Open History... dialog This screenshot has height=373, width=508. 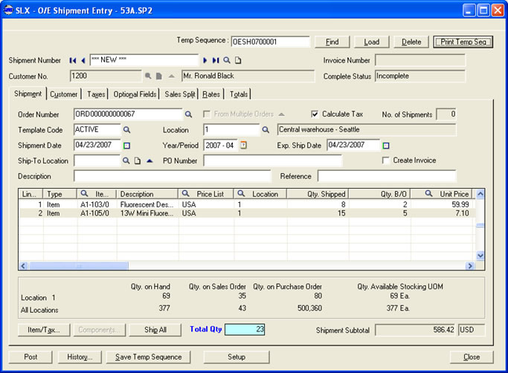[x=80, y=357]
